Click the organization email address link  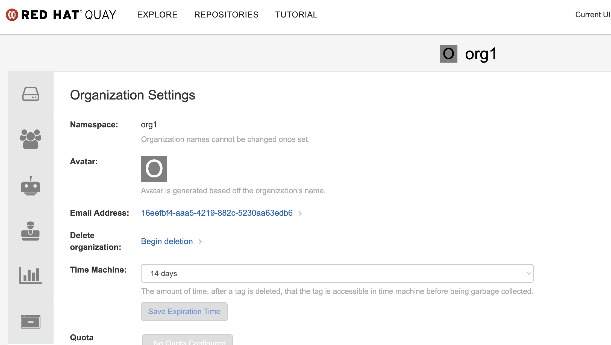tap(217, 213)
